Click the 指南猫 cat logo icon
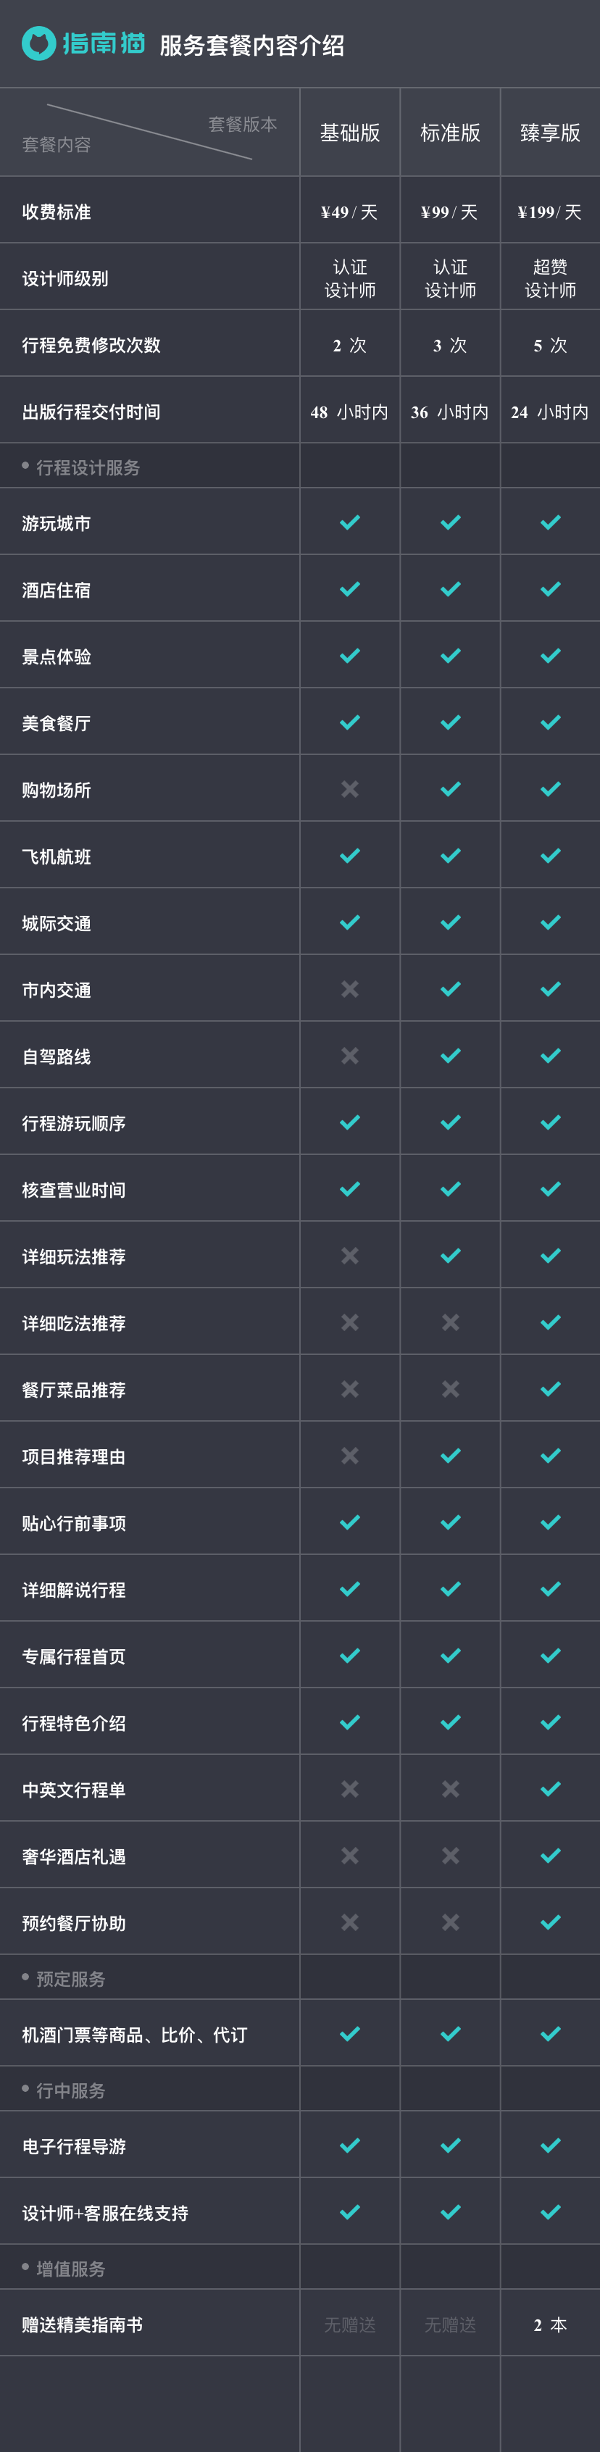The height and width of the screenshot is (2452, 600). pos(39,43)
